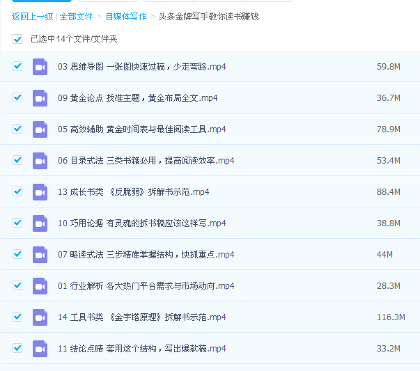Navigate to 自媒体写作 breadcrumb folder

pyautogui.click(x=126, y=16)
